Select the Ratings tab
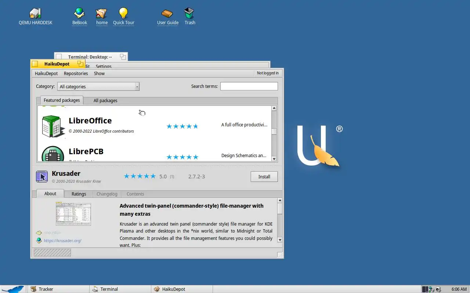Image resolution: width=470 pixels, height=293 pixels. pos(79,194)
